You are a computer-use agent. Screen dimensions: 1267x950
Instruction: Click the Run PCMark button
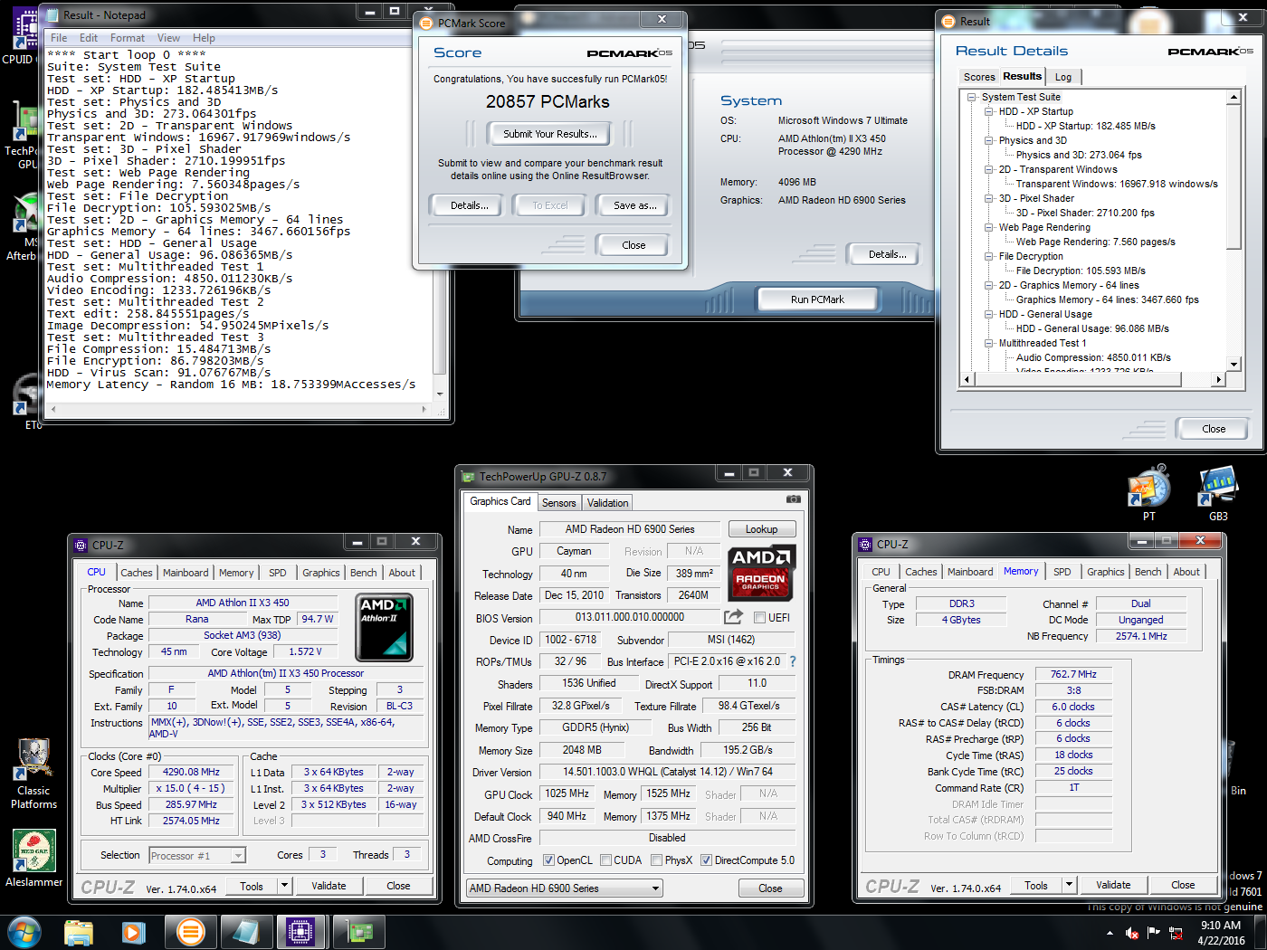pos(817,299)
